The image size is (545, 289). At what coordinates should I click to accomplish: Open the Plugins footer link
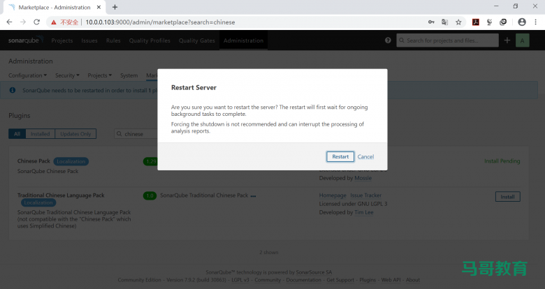pos(368,280)
